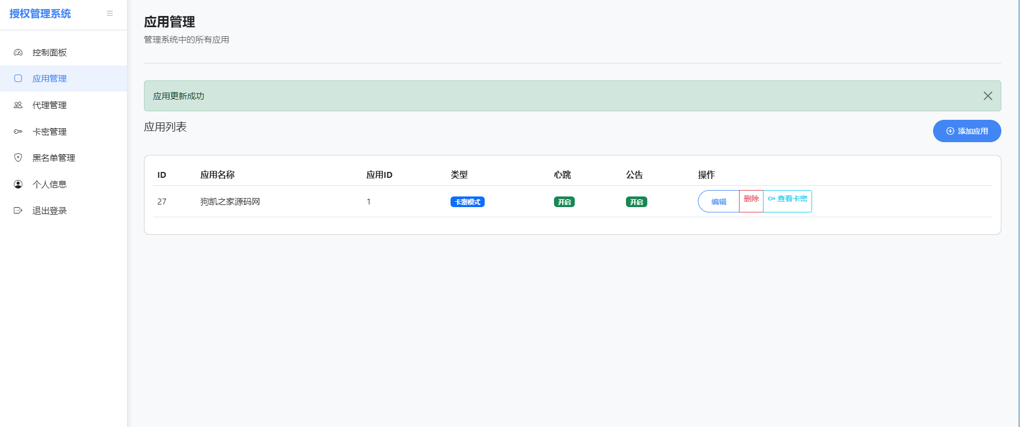
Task: Click the key icon for card management
Action: coord(18,132)
